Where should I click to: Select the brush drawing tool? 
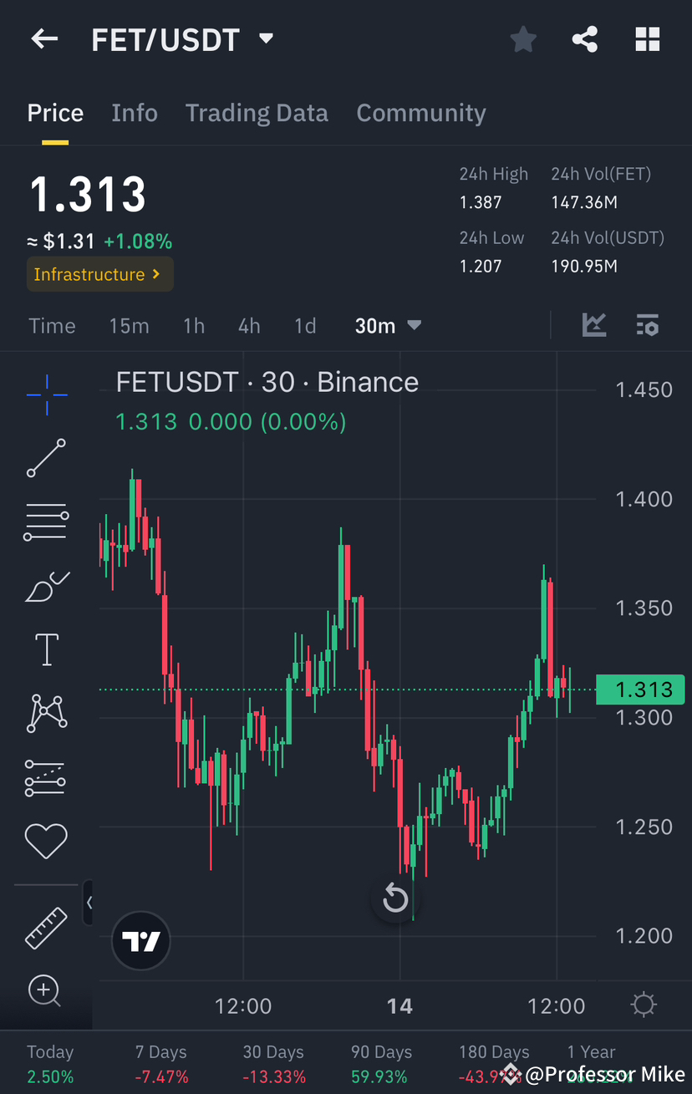tap(46, 585)
